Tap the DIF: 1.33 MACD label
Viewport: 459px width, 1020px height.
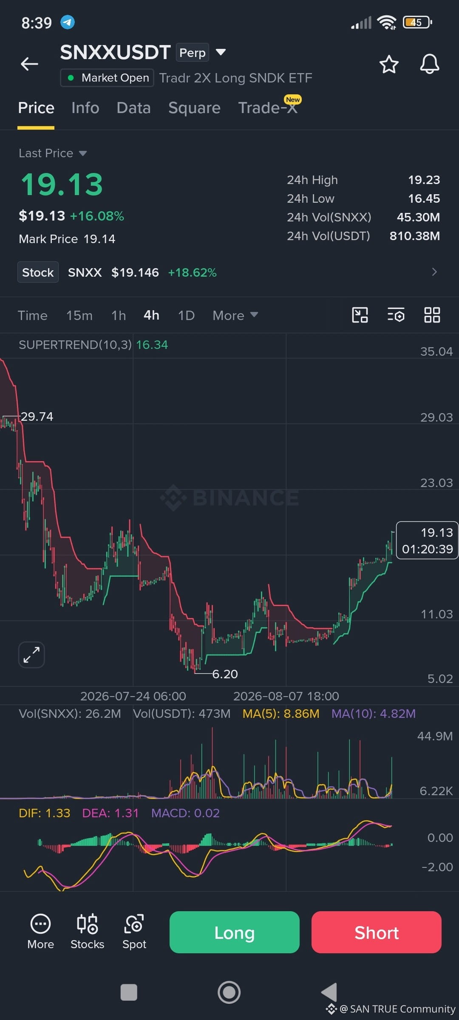click(44, 813)
